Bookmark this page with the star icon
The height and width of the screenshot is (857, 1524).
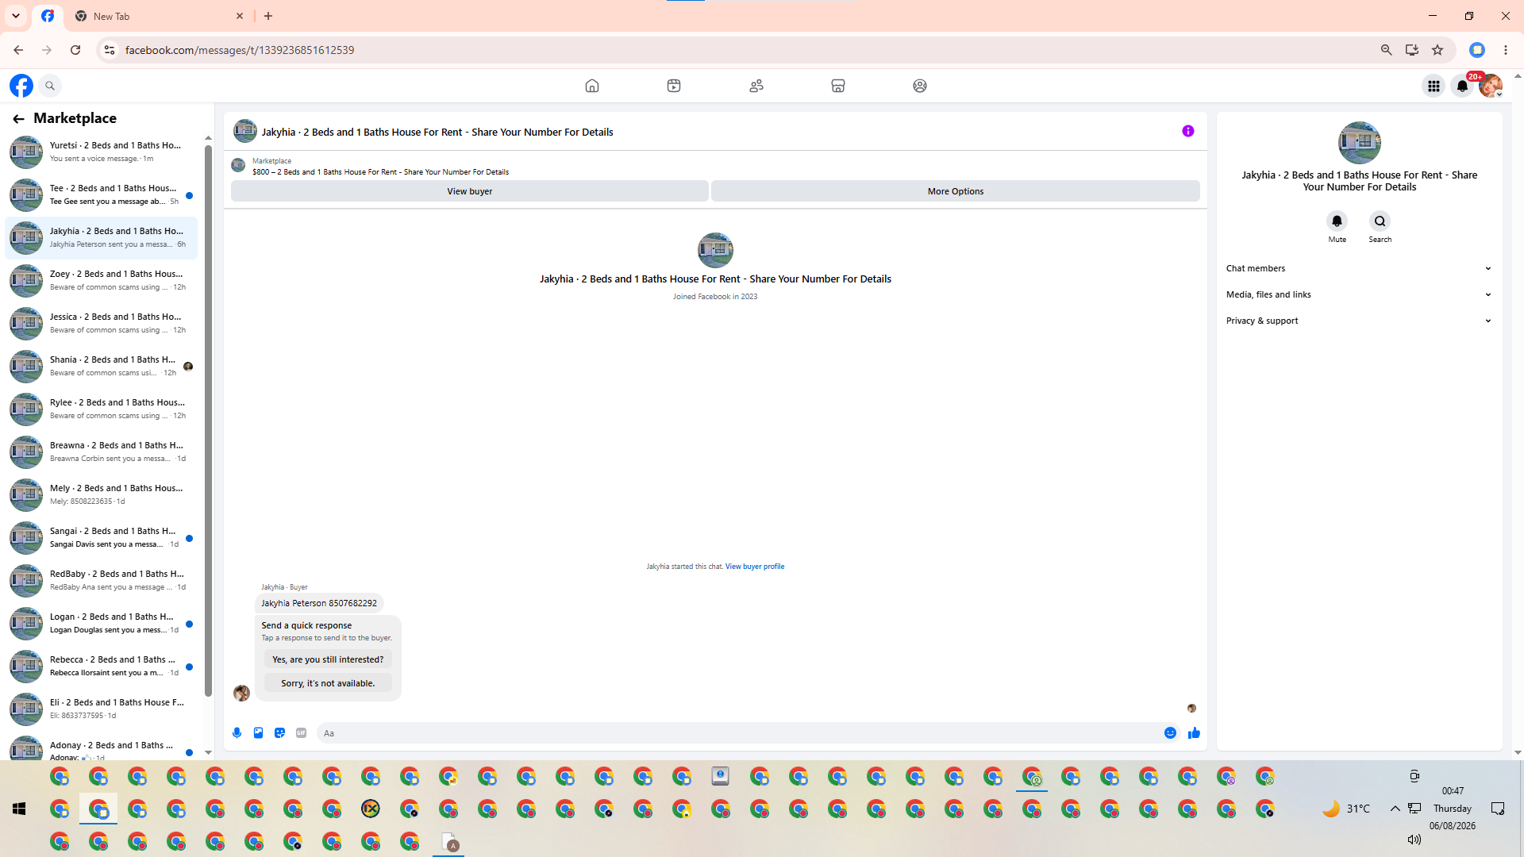1437,50
